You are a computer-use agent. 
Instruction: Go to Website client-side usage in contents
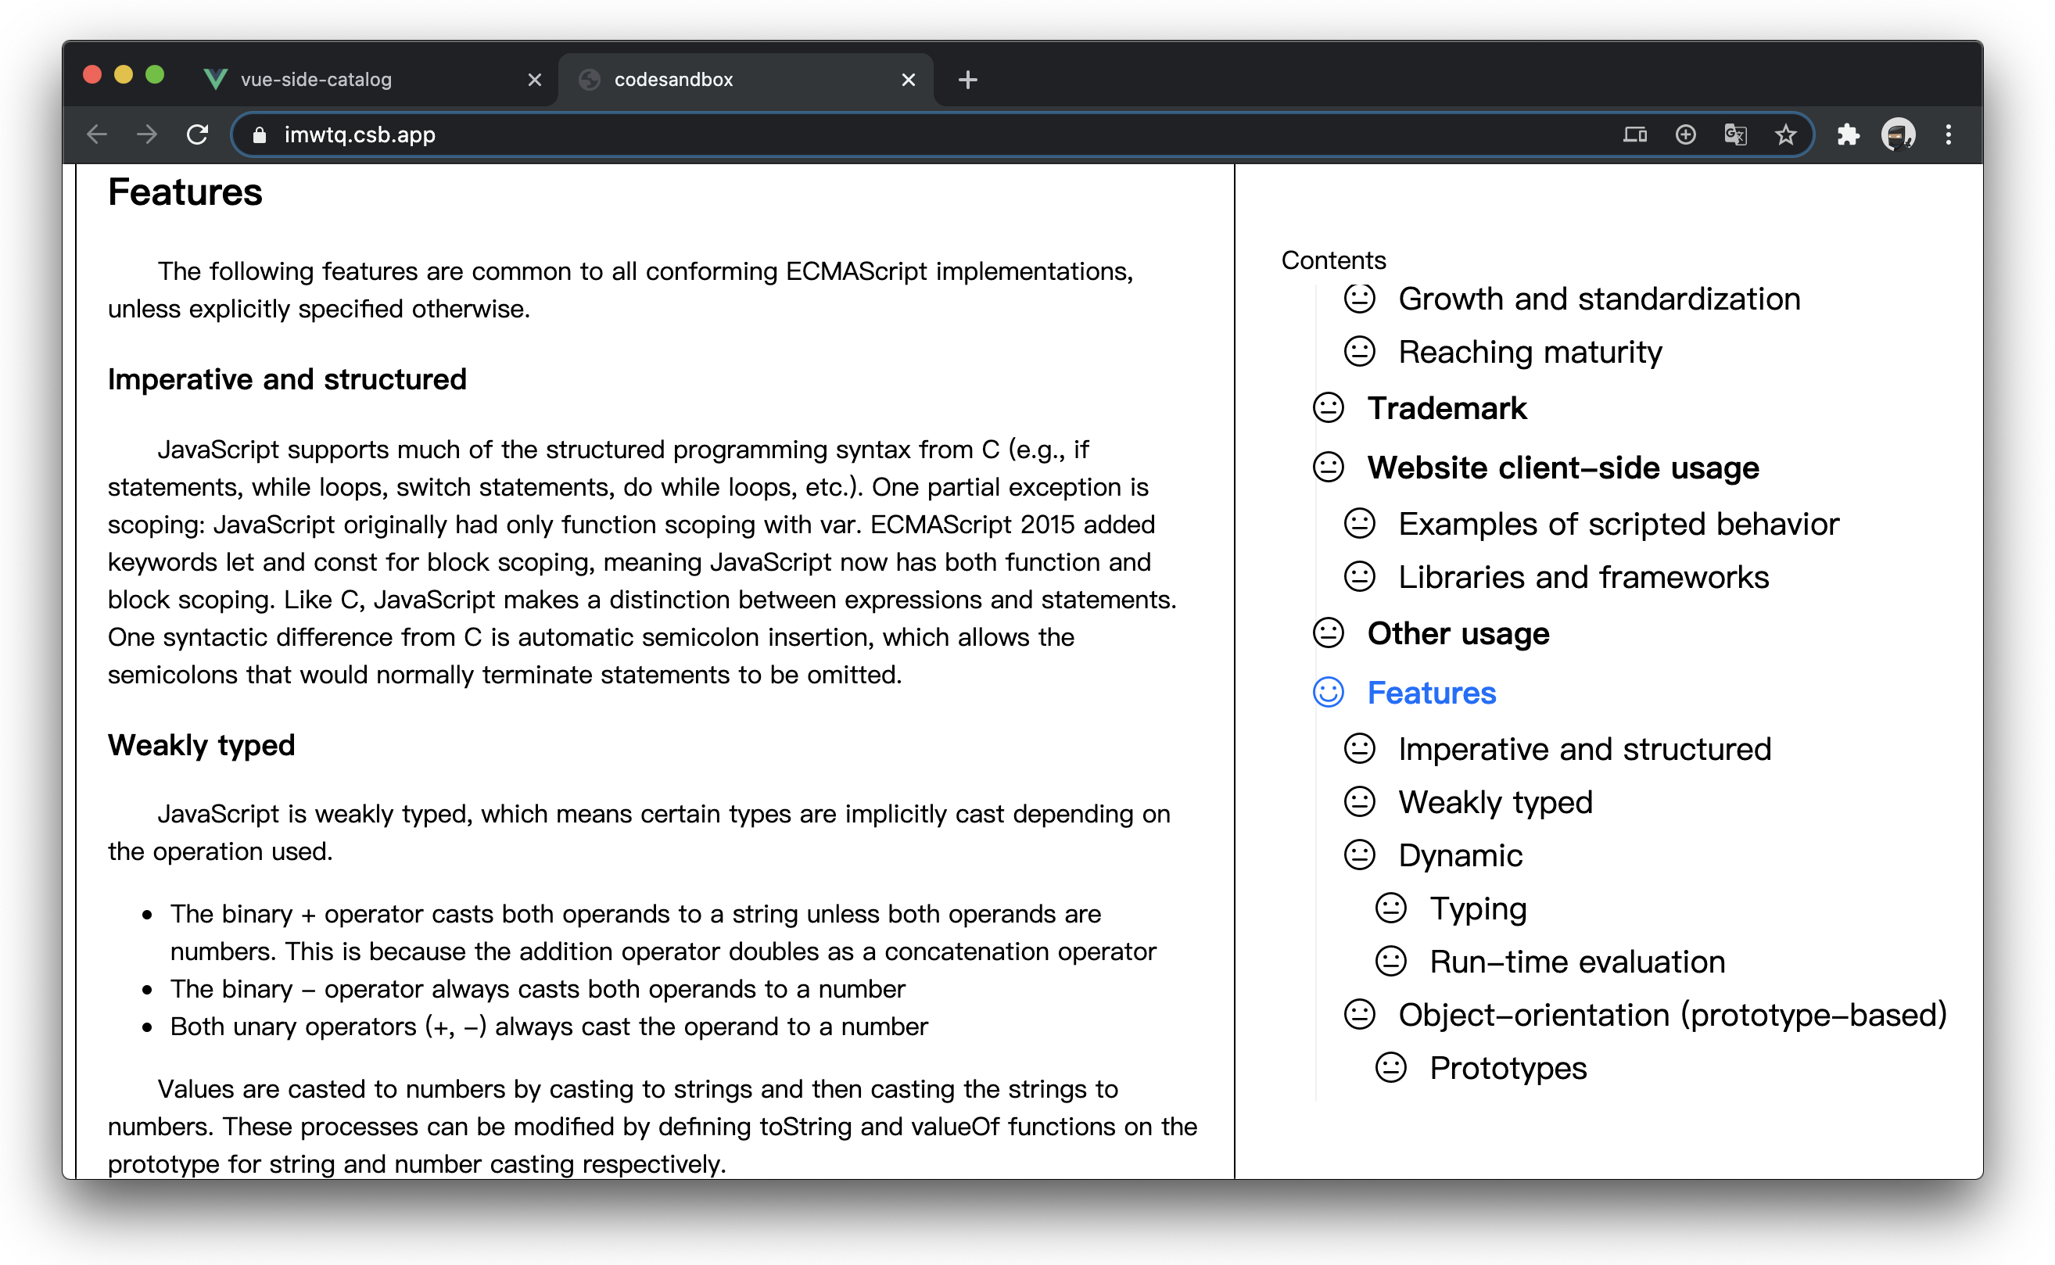point(1563,468)
